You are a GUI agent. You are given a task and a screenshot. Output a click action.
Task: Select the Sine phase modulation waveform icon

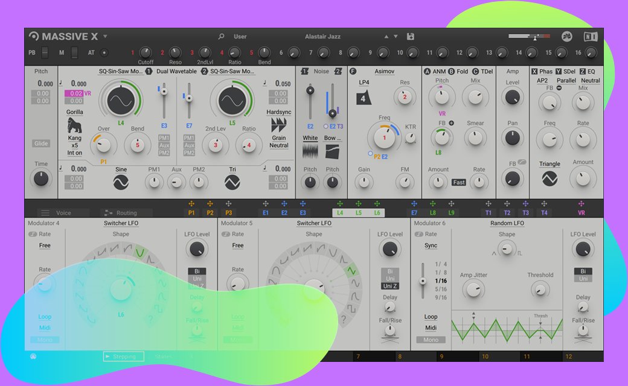click(121, 182)
